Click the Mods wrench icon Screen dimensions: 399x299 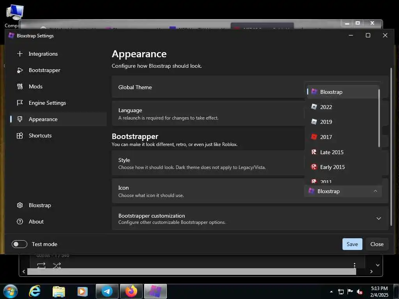pyautogui.click(x=20, y=86)
